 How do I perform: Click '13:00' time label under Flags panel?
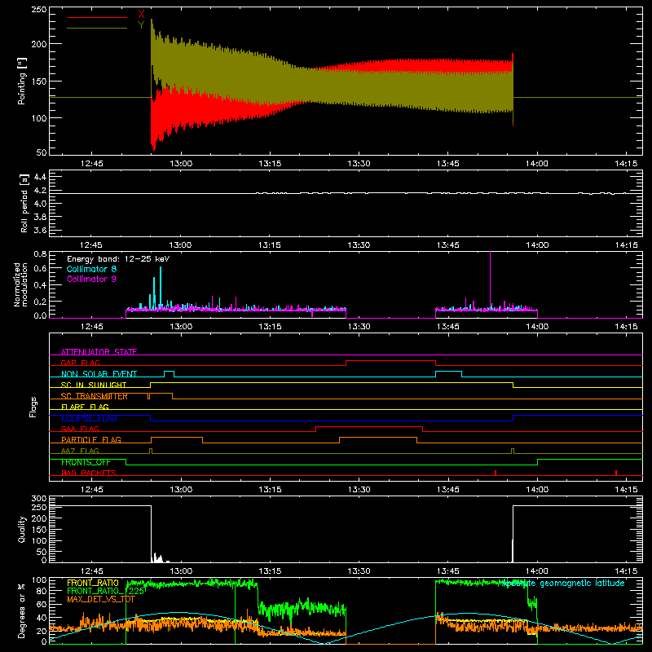[x=181, y=490]
